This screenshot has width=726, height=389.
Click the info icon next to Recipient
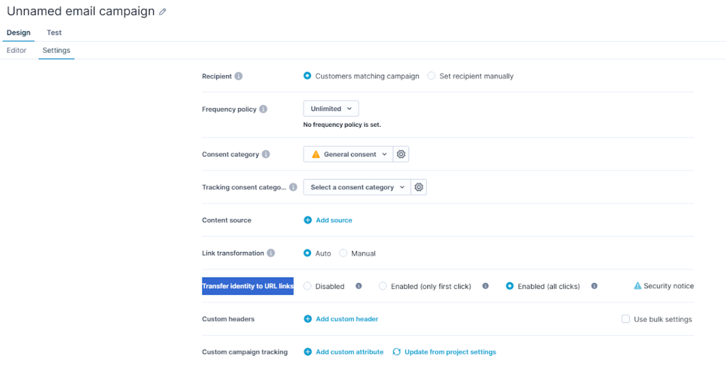pyautogui.click(x=239, y=76)
